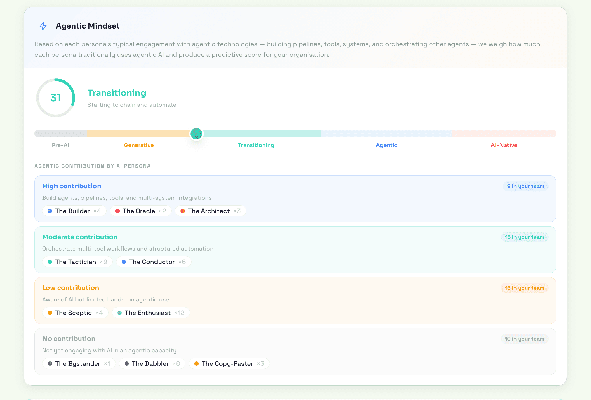Select The Oracle persona chip

pos(141,211)
